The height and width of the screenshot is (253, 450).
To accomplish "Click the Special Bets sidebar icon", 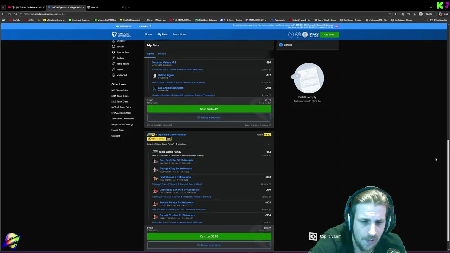I will point(113,52).
